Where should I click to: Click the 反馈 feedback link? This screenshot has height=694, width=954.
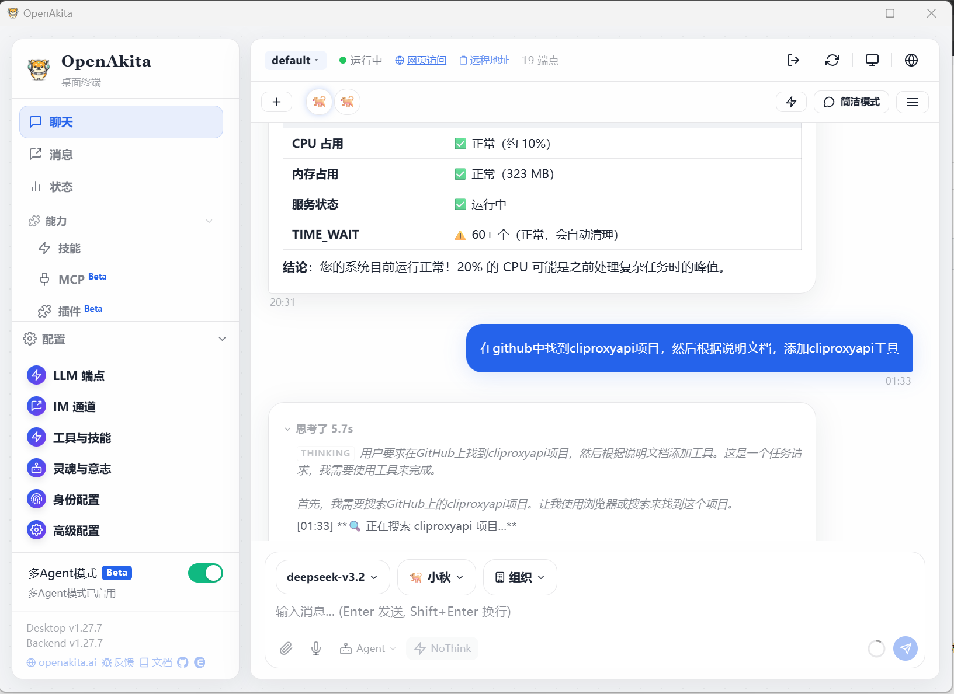click(x=118, y=662)
